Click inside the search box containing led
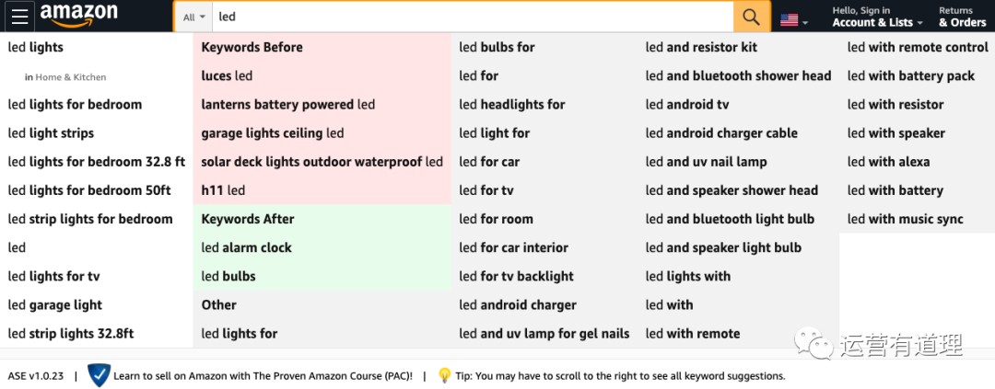 pos(470,17)
